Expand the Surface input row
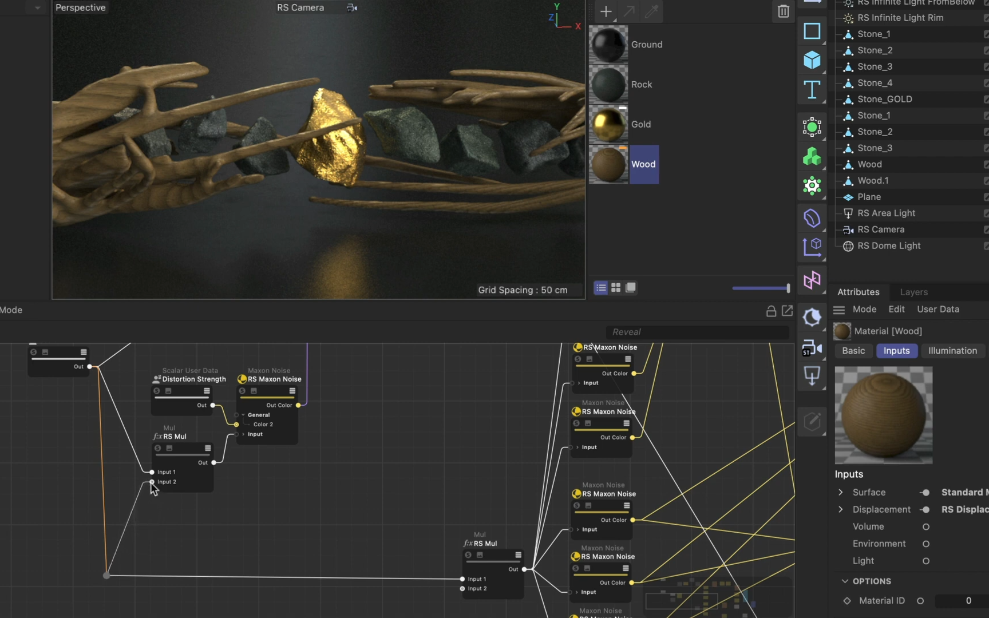Viewport: 989px width, 618px height. (x=841, y=492)
